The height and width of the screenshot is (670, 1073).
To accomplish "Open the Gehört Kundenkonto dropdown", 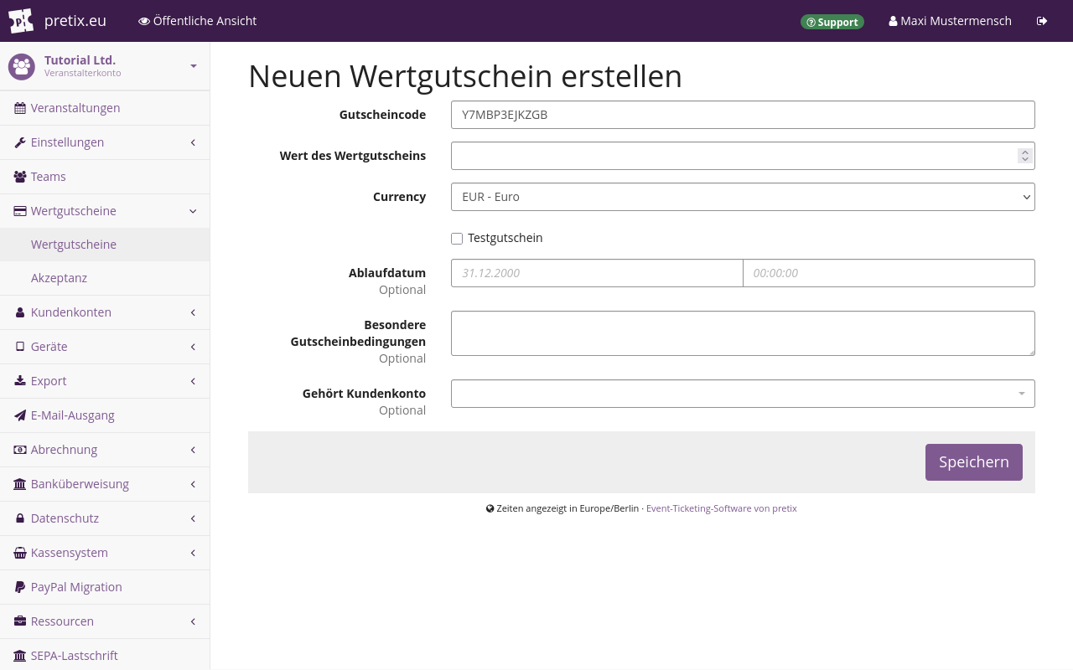I will [x=743, y=394].
